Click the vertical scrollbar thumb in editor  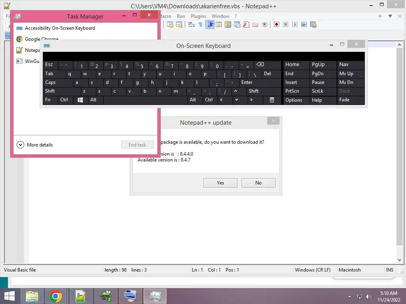click(399, 147)
